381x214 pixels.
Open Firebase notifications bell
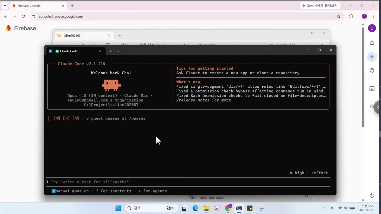(372, 43)
